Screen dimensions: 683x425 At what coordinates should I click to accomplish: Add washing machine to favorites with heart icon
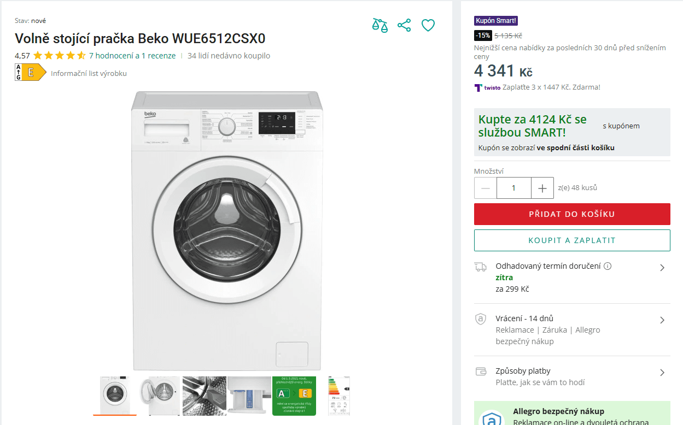click(428, 25)
